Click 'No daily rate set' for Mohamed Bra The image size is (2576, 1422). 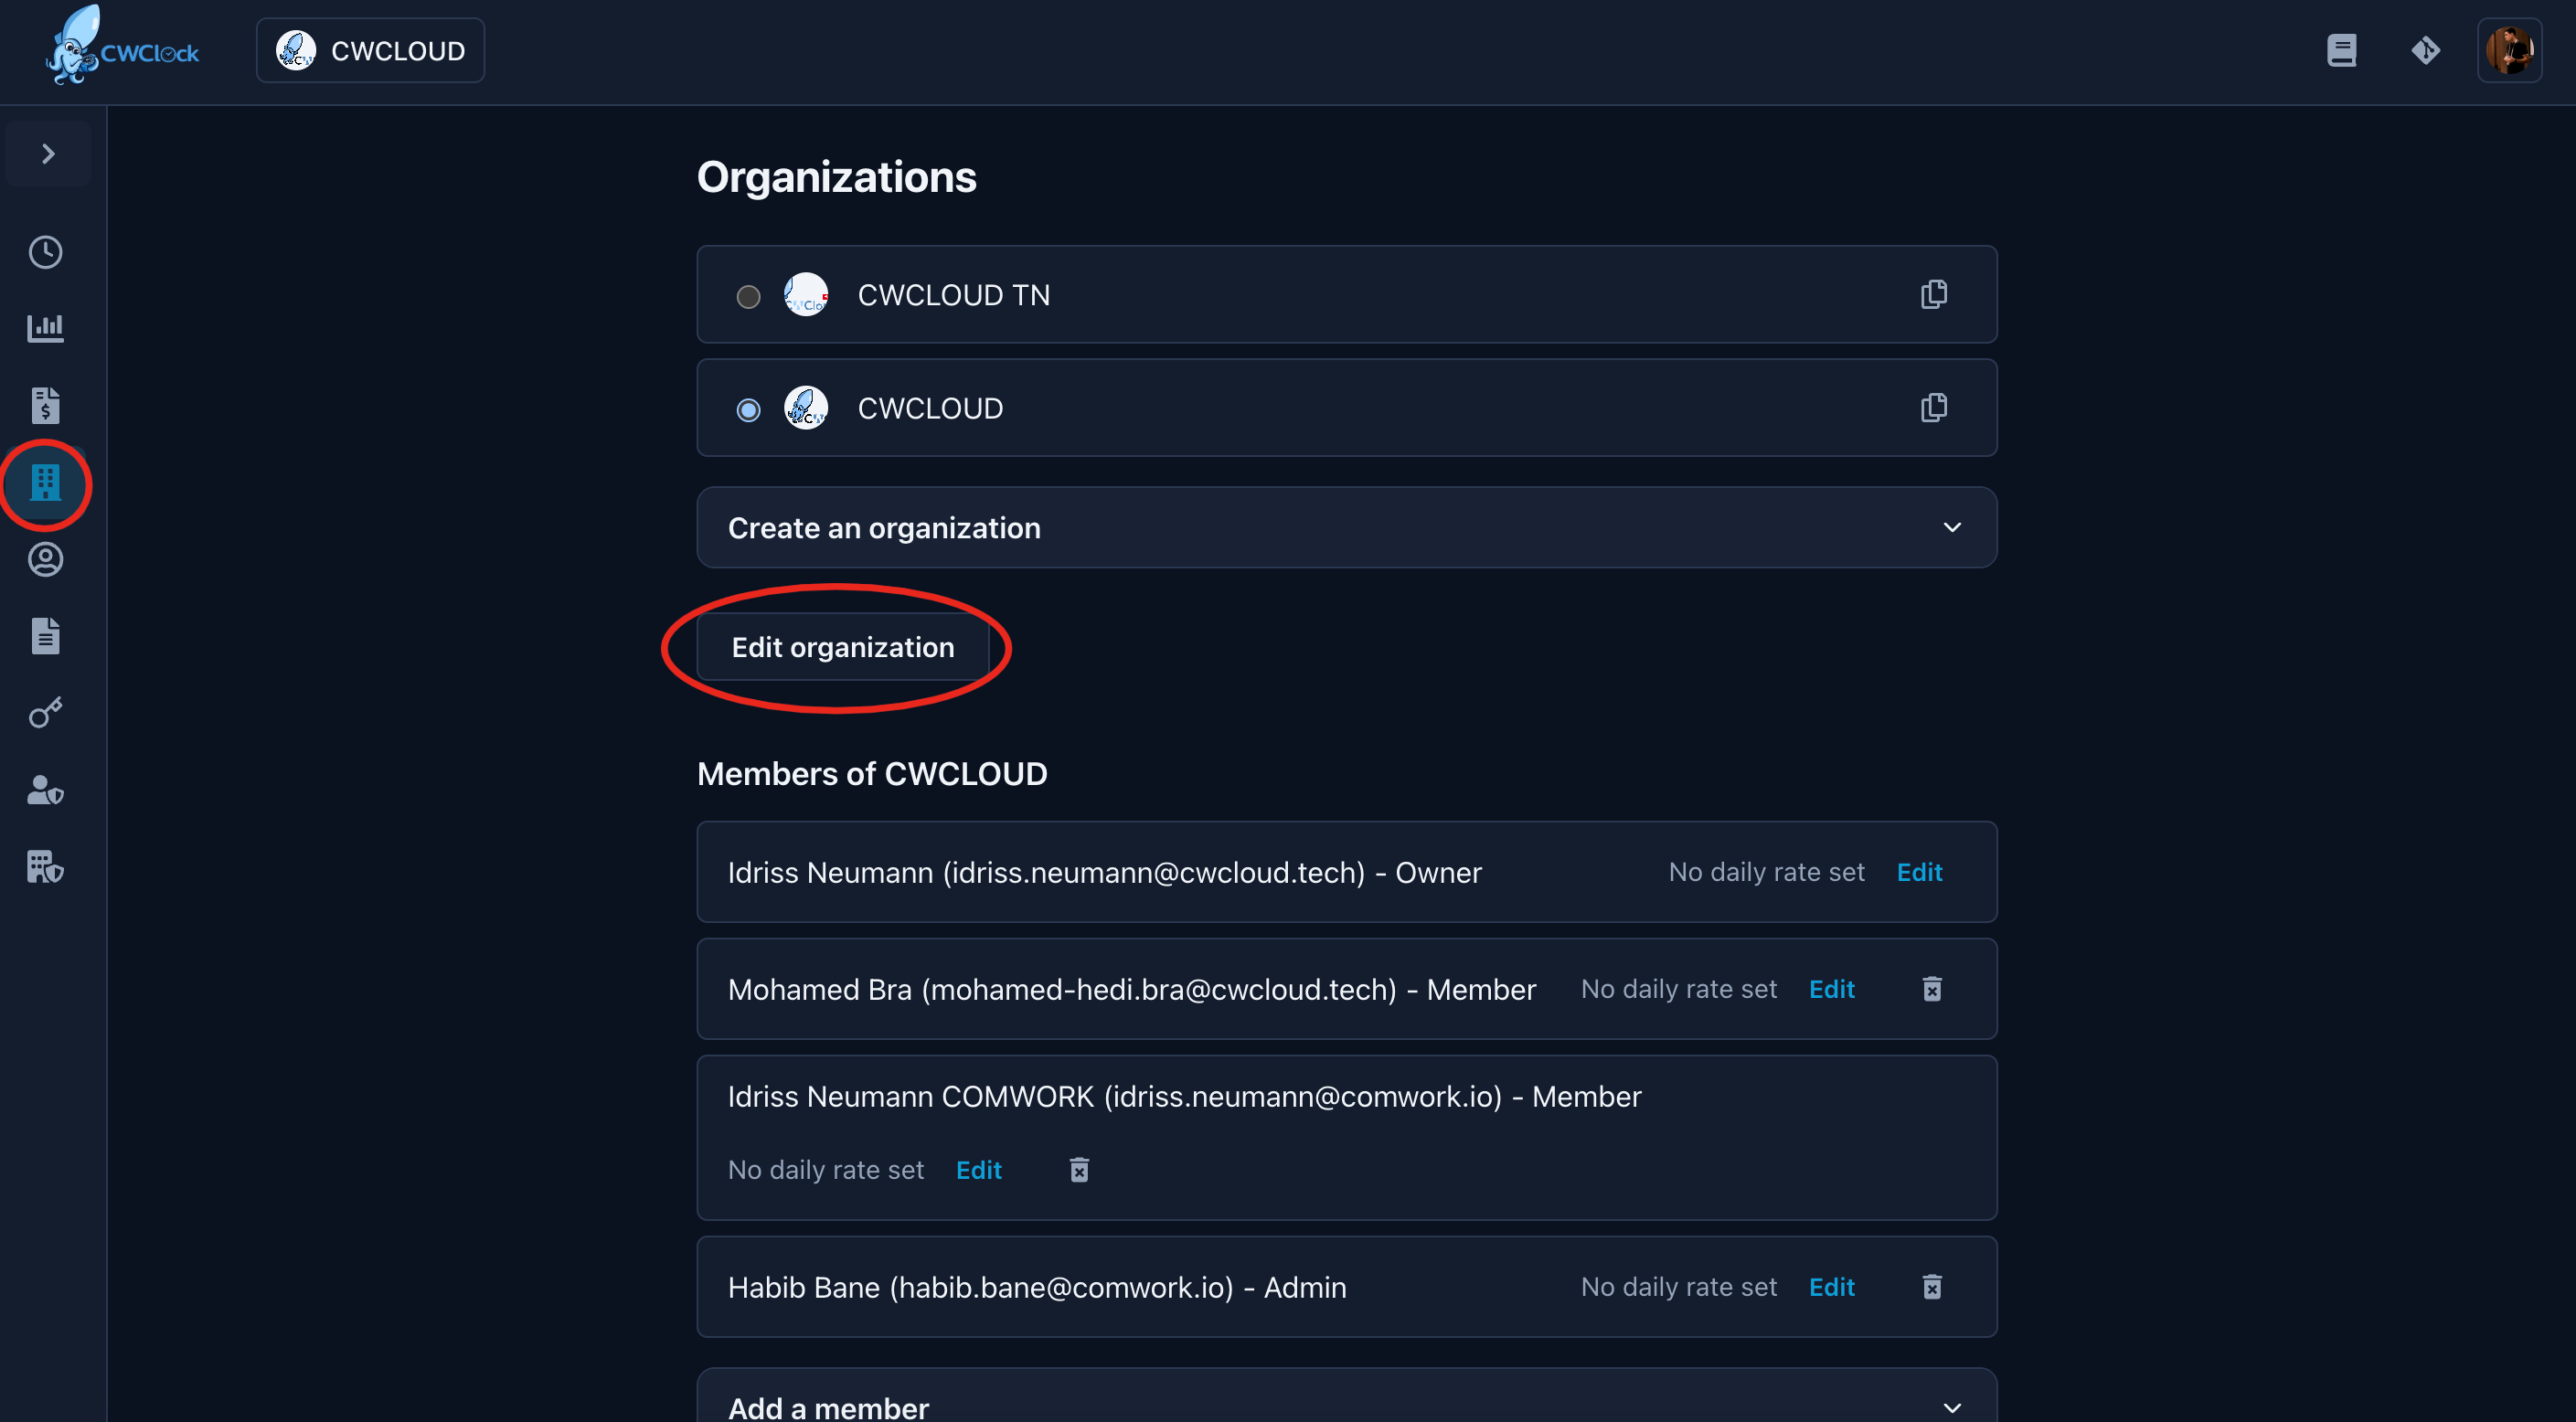tap(1679, 989)
